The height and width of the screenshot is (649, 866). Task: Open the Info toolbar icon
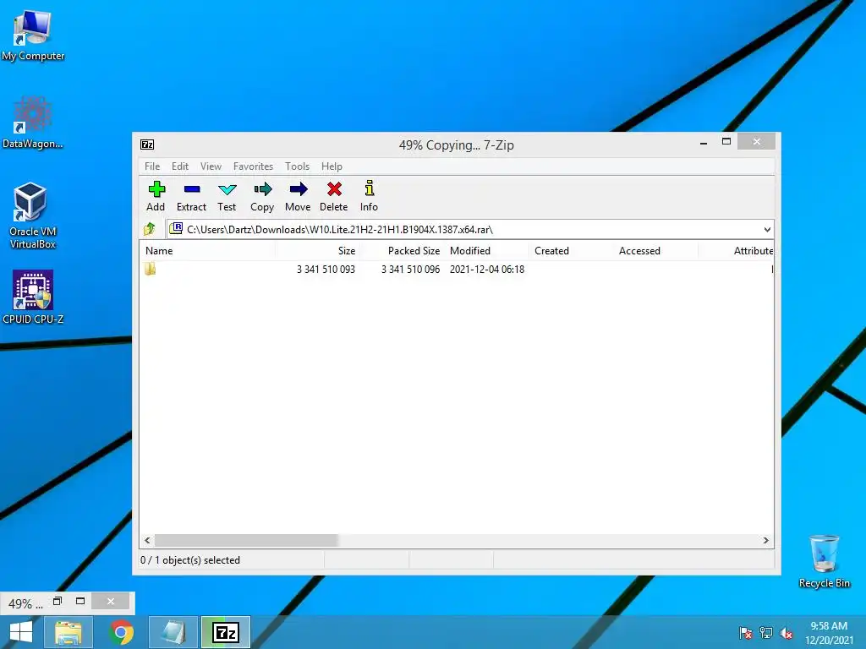[x=369, y=188]
